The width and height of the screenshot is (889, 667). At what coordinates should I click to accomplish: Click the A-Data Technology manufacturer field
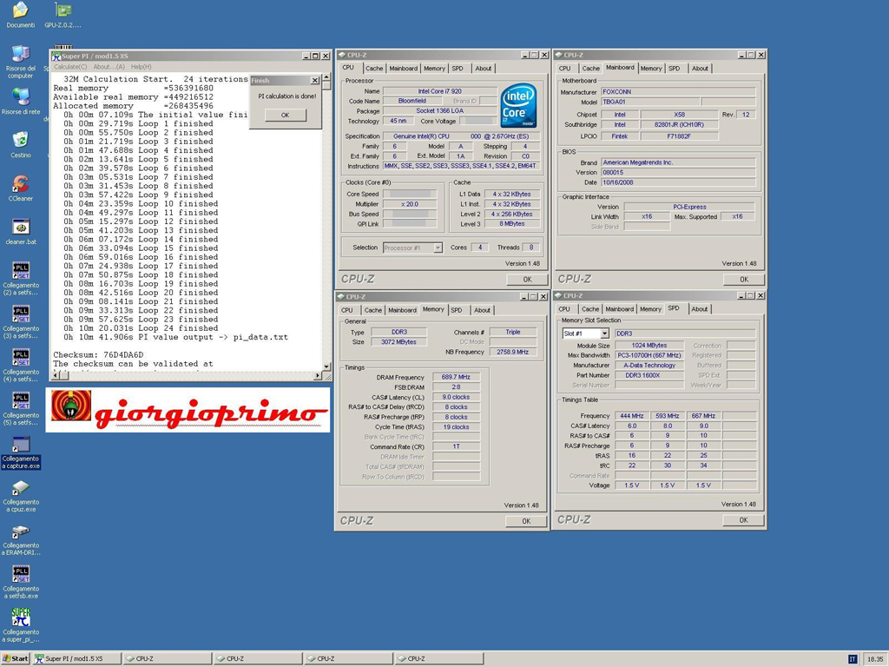(649, 366)
